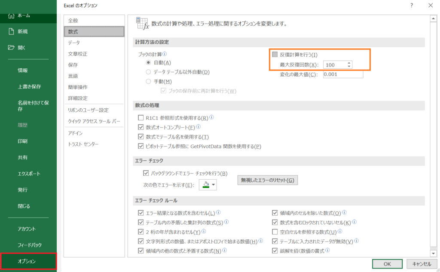Select データ options category
This screenshot has width=440, height=272.
pyautogui.click(x=94, y=43)
